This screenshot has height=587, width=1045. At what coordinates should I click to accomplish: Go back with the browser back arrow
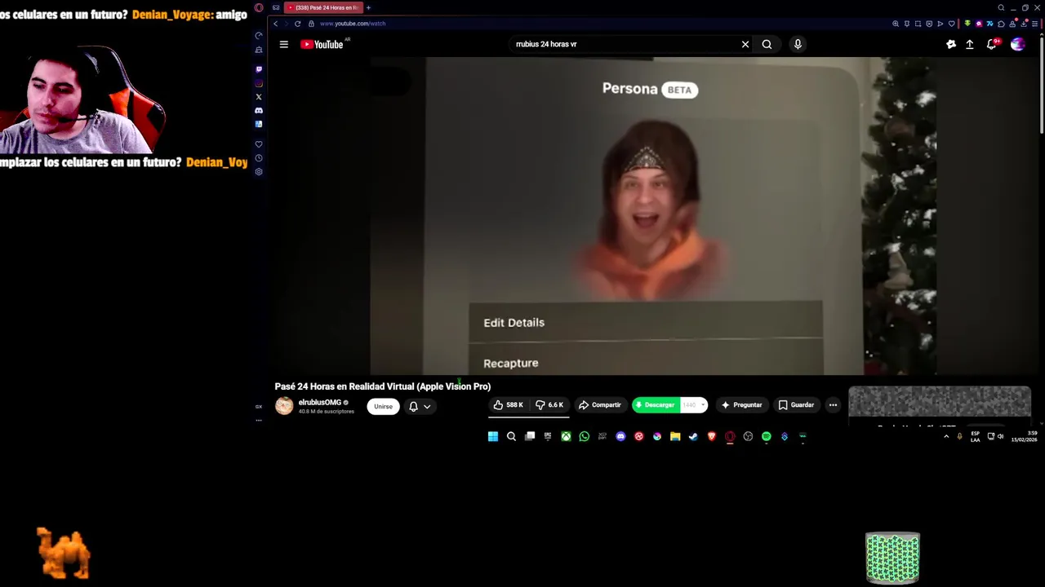click(276, 24)
